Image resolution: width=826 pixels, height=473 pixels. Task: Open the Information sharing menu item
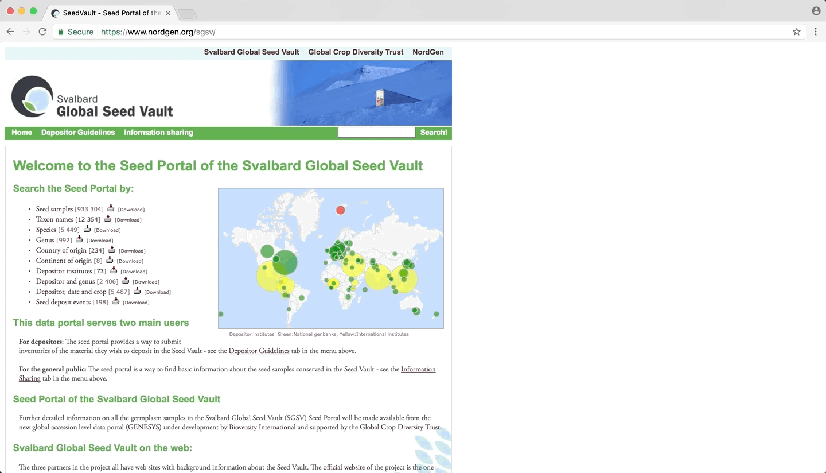click(158, 133)
